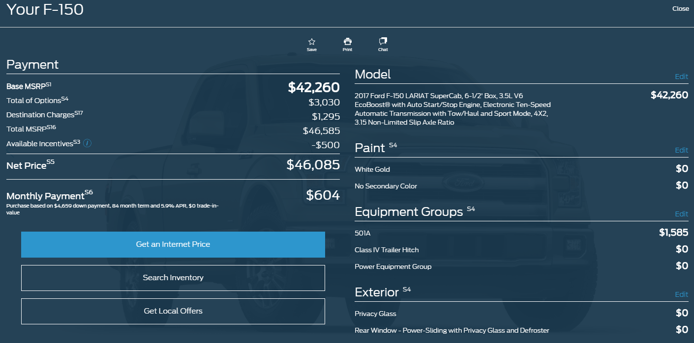Click the Search Inventory button
The width and height of the screenshot is (694, 343).
point(173,278)
